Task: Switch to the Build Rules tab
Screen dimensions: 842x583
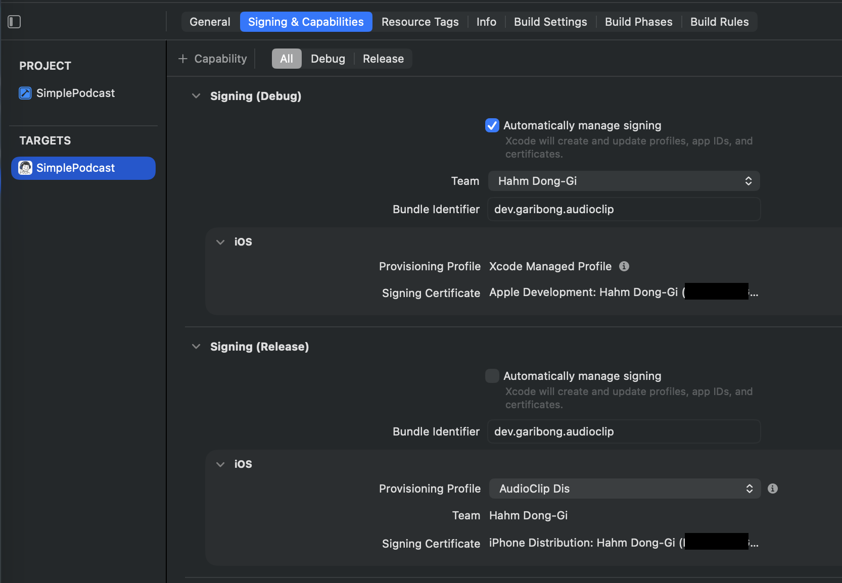Action: [719, 22]
